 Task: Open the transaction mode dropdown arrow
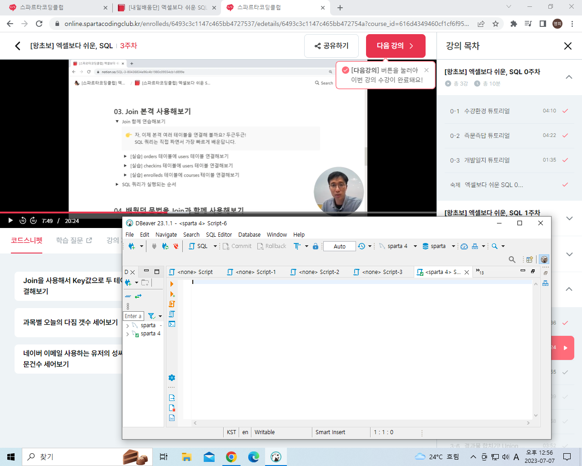point(306,246)
